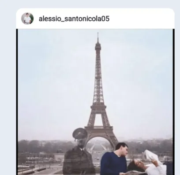Click the uniformed man's peaked cap

[80, 133]
